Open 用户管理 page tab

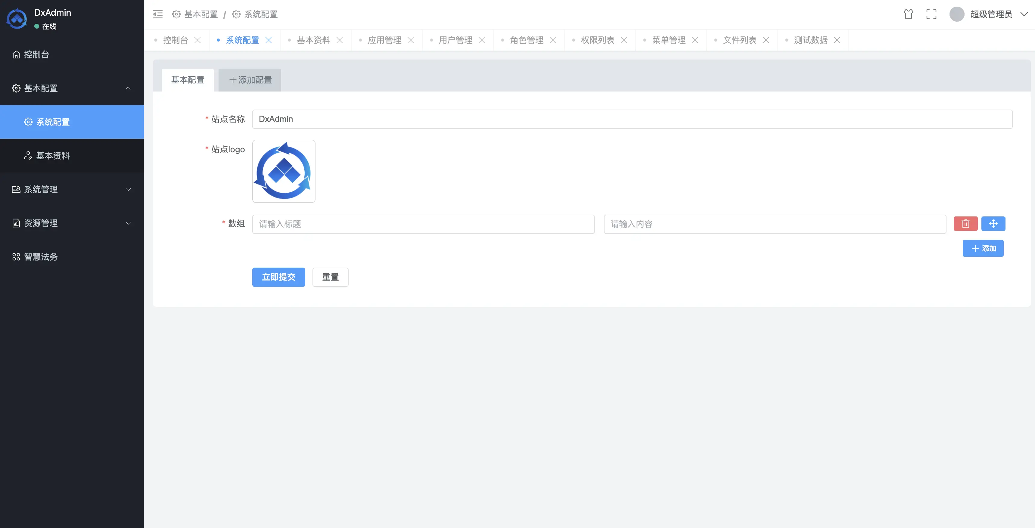455,40
